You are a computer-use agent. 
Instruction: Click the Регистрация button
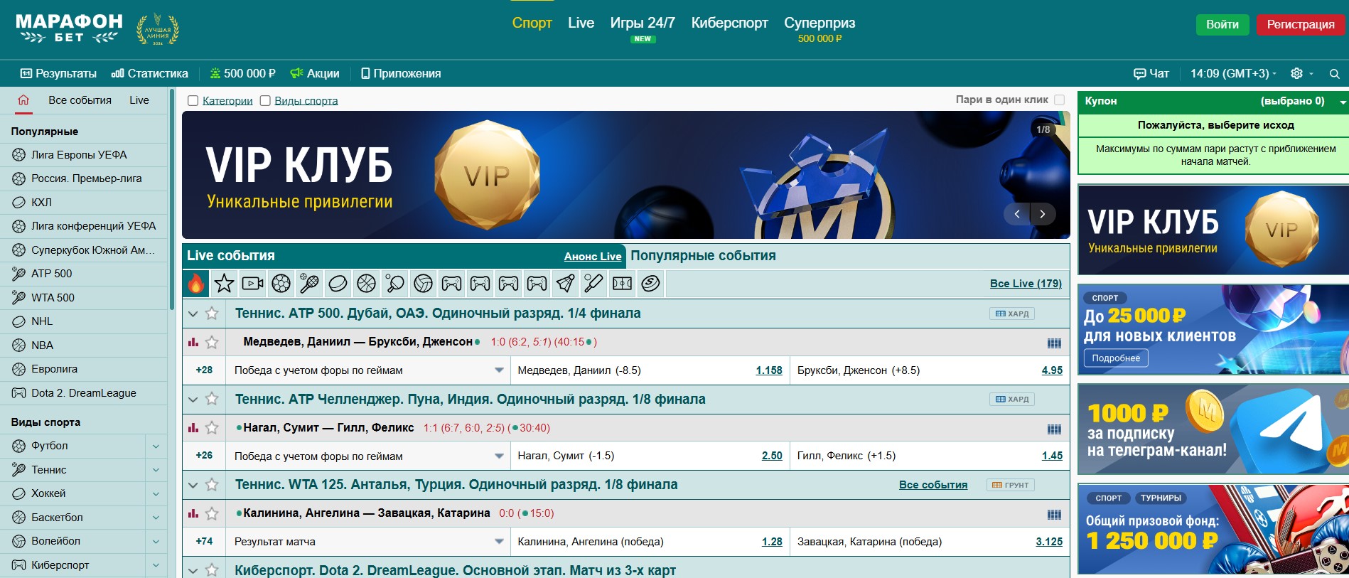pyautogui.click(x=1300, y=24)
